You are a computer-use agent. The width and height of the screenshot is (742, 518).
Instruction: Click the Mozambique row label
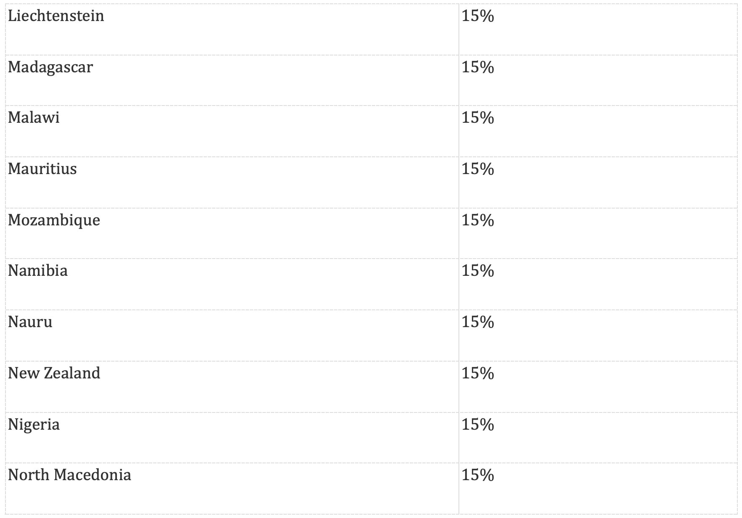(54, 220)
